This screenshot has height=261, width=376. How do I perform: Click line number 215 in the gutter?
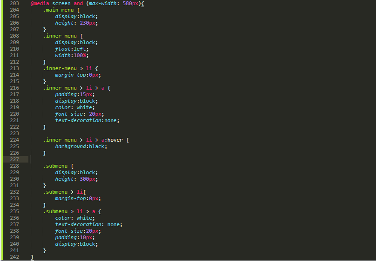pyautogui.click(x=14, y=82)
